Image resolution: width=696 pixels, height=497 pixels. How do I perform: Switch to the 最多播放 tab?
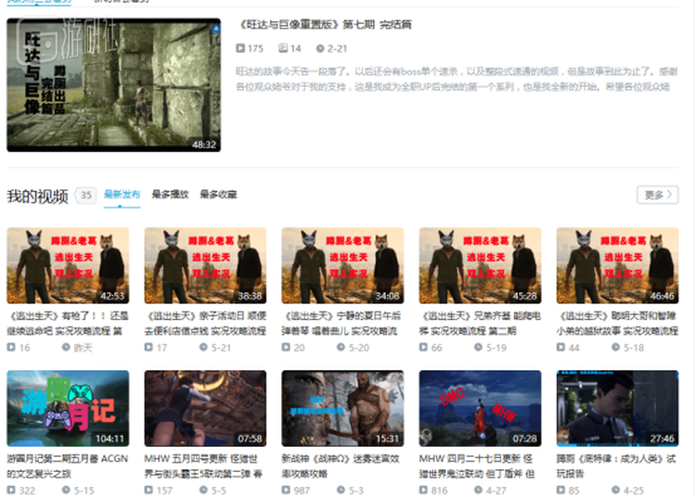pos(170,194)
